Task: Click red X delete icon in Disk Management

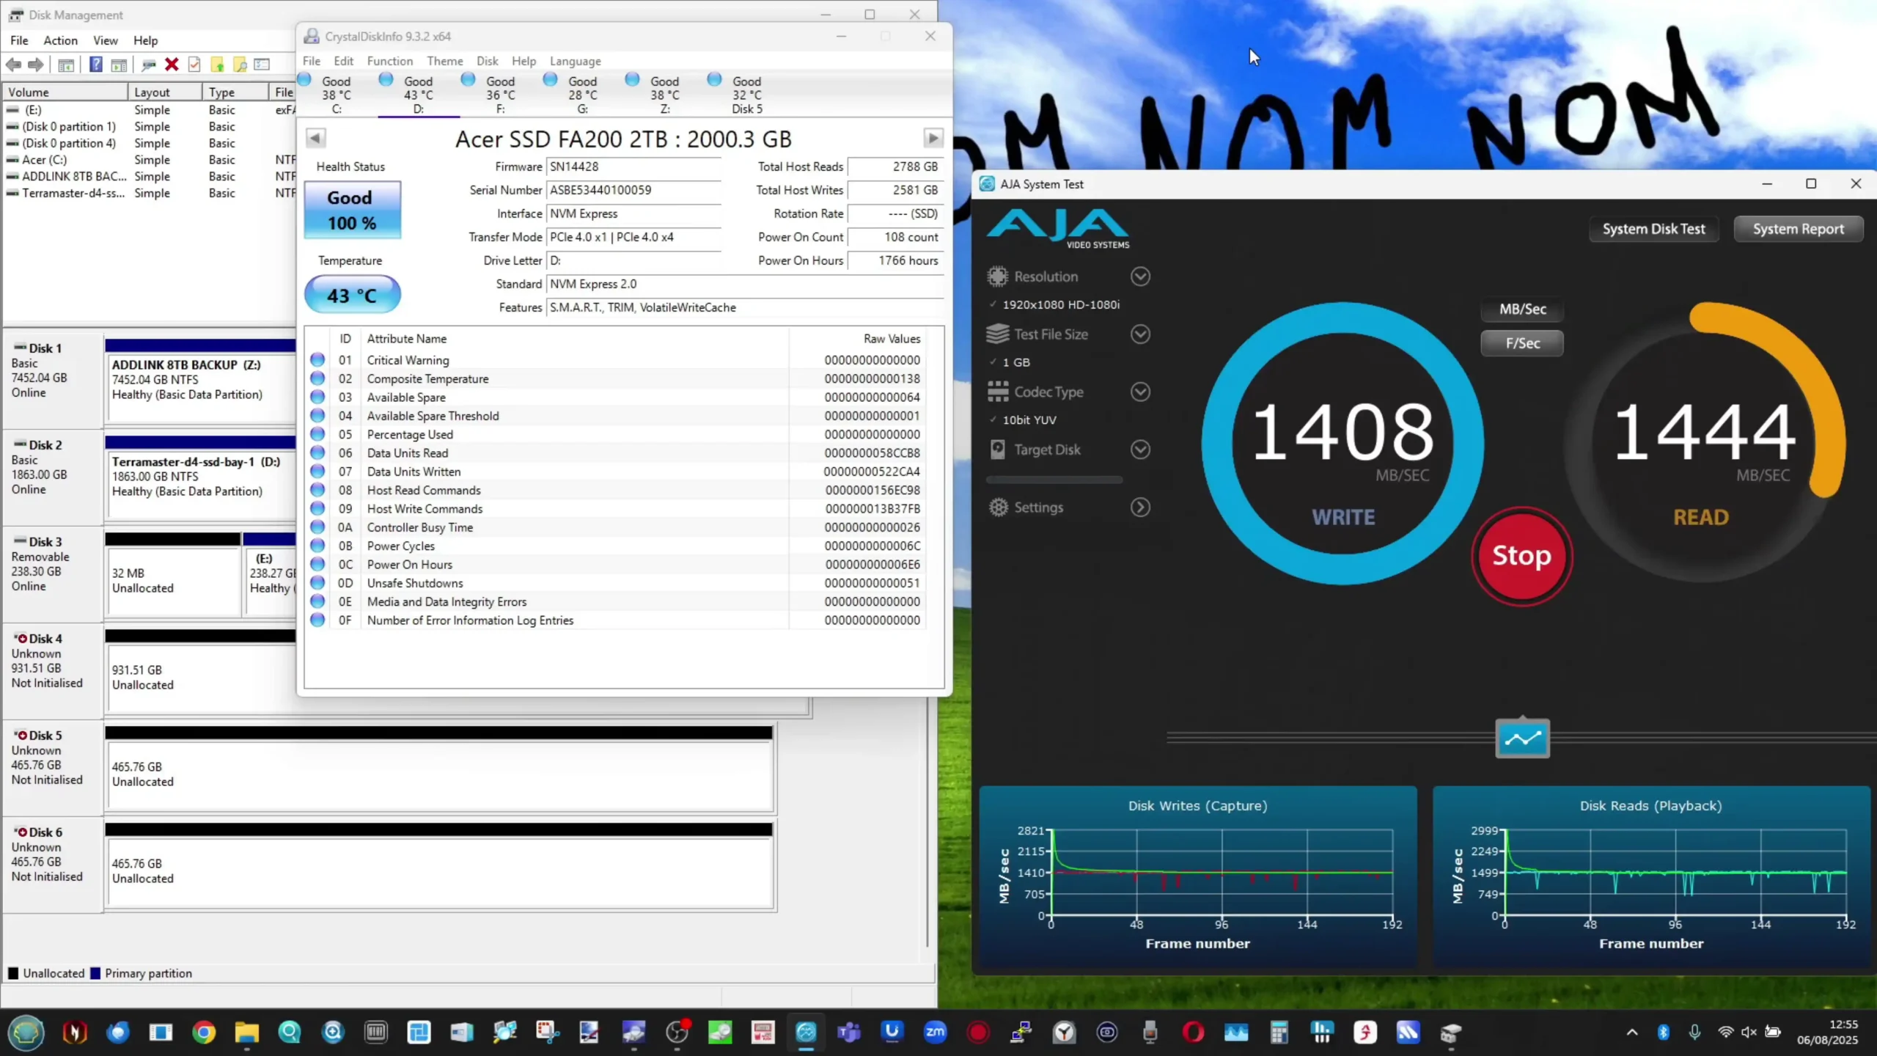Action: tap(172, 65)
